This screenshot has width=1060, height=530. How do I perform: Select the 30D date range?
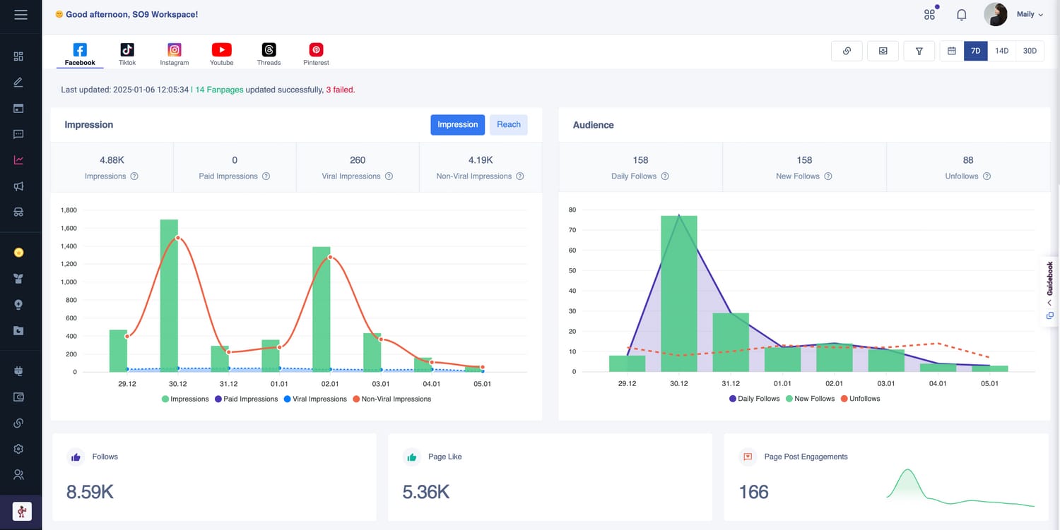point(1030,51)
